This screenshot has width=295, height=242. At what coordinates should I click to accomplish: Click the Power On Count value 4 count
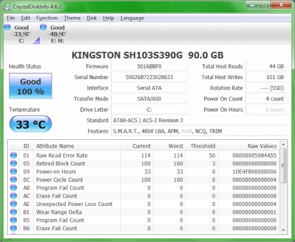pos(265,99)
